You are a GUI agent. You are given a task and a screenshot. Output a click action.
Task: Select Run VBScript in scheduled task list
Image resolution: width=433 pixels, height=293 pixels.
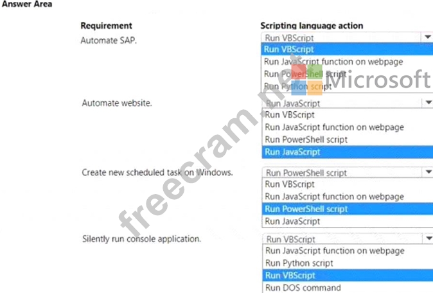290,184
